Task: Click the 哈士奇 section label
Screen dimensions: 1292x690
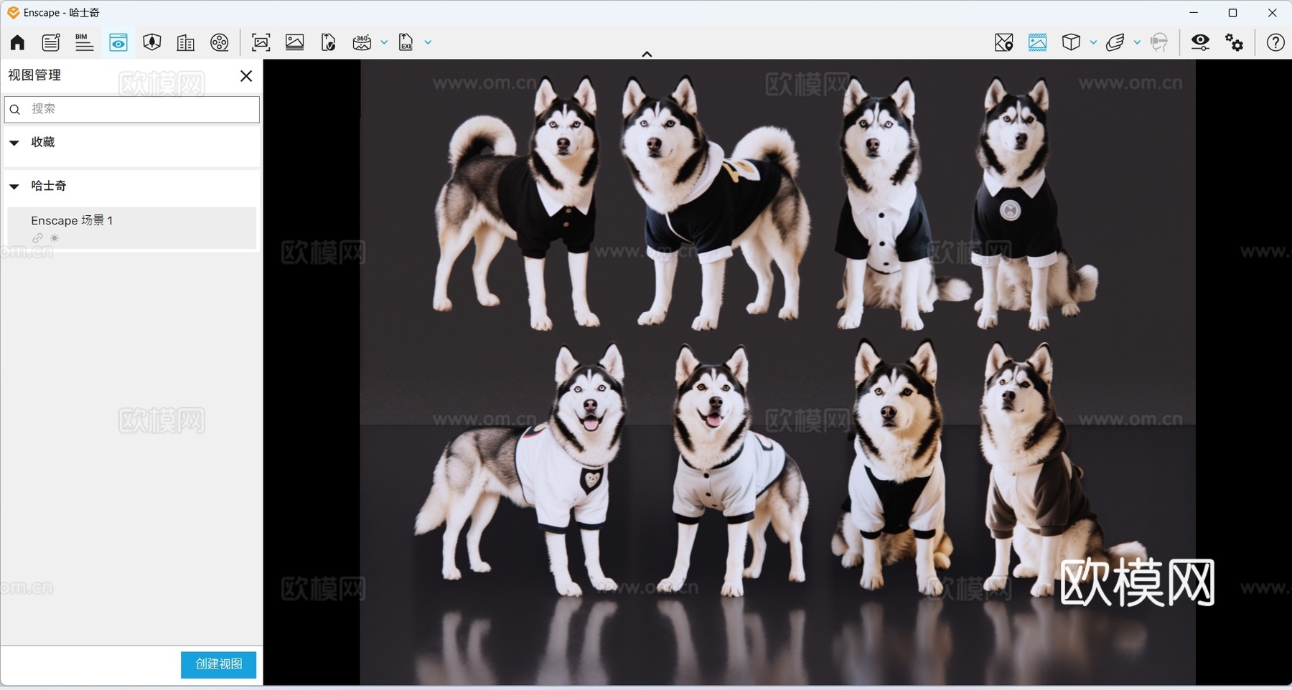Action: pos(49,186)
